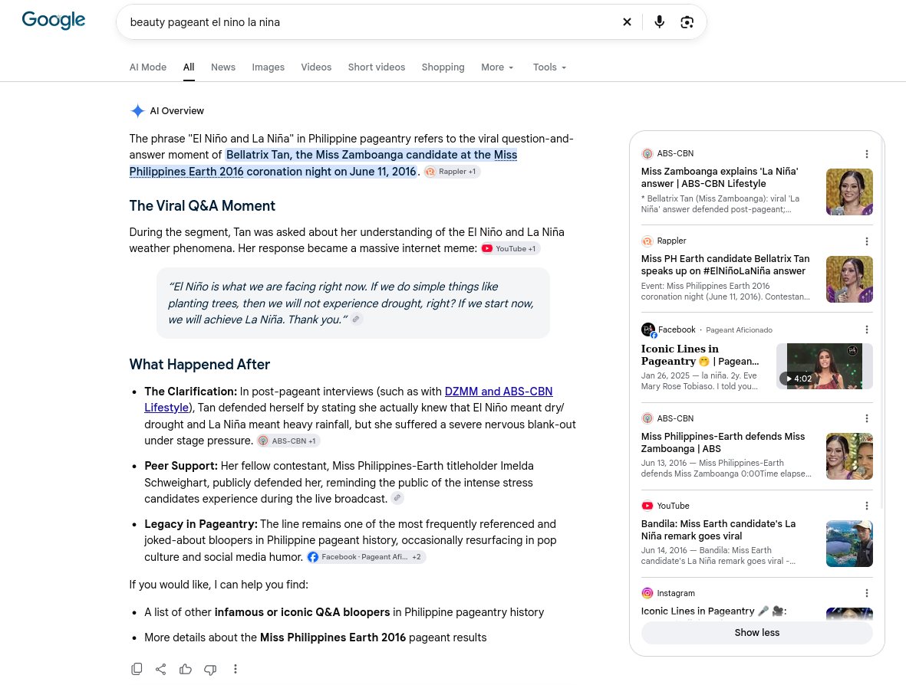Select the All results tab
Image resolution: width=906 pixels, height=685 pixels.
click(x=189, y=67)
